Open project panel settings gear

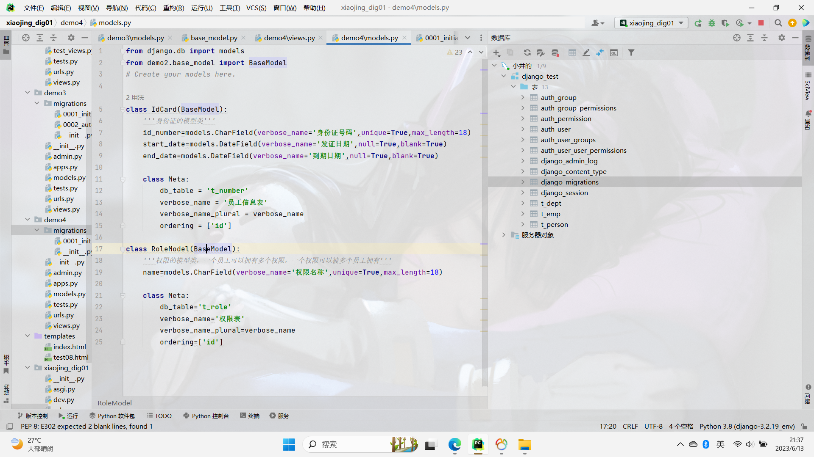(71, 38)
